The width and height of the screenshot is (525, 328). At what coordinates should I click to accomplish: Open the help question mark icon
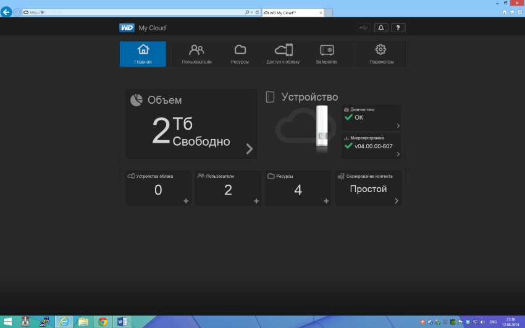(398, 28)
